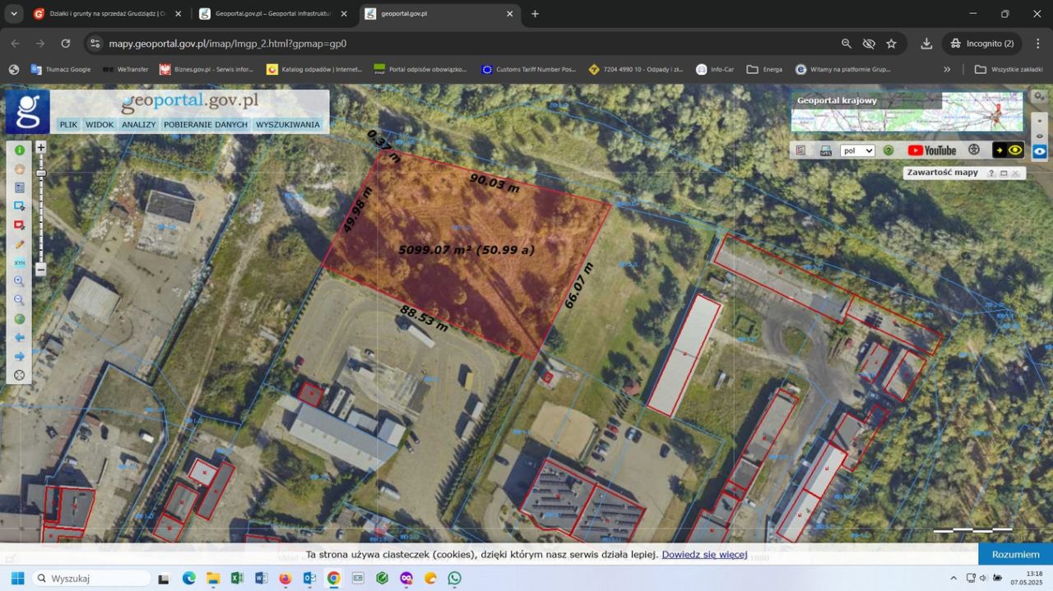Screen dimensions: 1053x591
Task: Click the green info tool icon
Action: tap(20, 150)
